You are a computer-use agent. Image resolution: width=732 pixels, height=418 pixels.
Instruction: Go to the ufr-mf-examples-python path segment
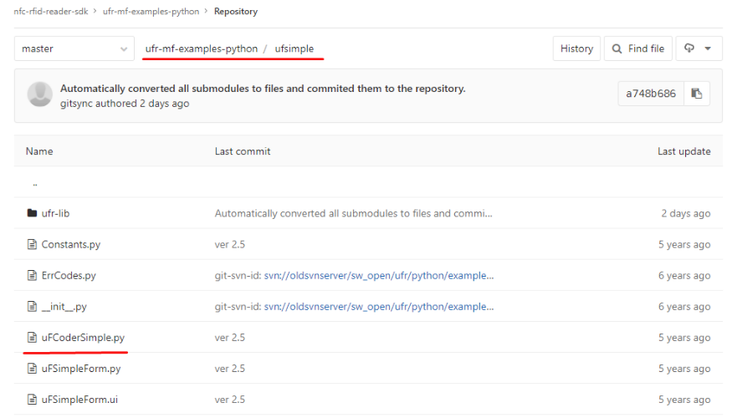202,48
